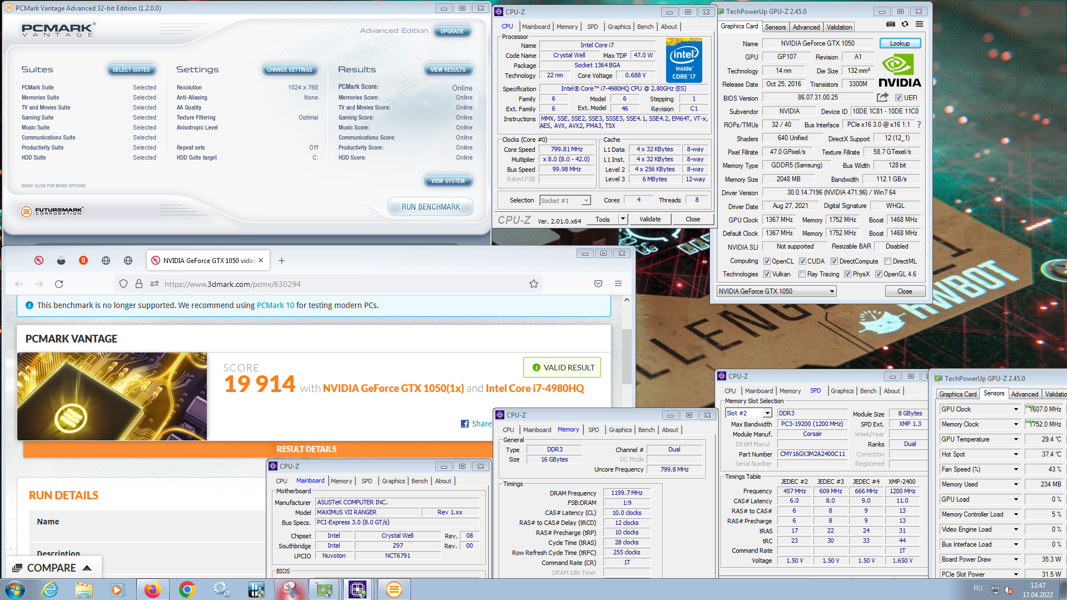
Task: Open the pinned UL tab in Firefox
Action: coord(39,260)
